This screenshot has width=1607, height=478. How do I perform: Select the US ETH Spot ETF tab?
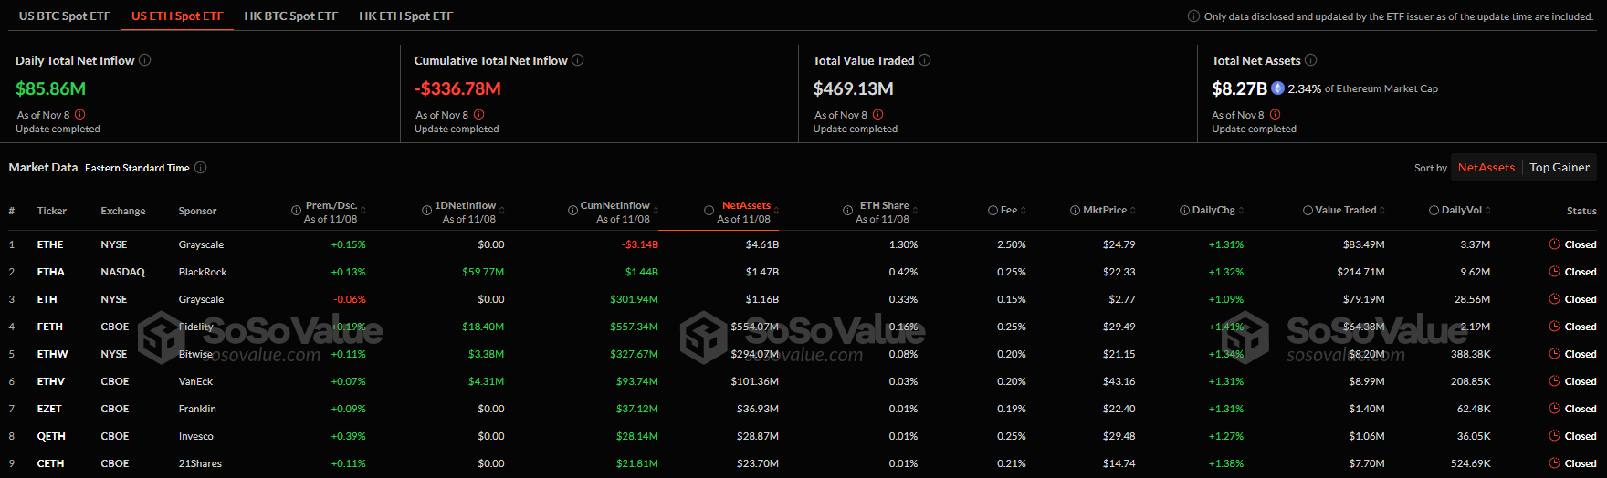177,16
